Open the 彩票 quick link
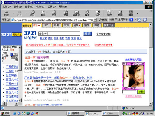This screenshot has width=155, height=116. click(x=68, y=38)
